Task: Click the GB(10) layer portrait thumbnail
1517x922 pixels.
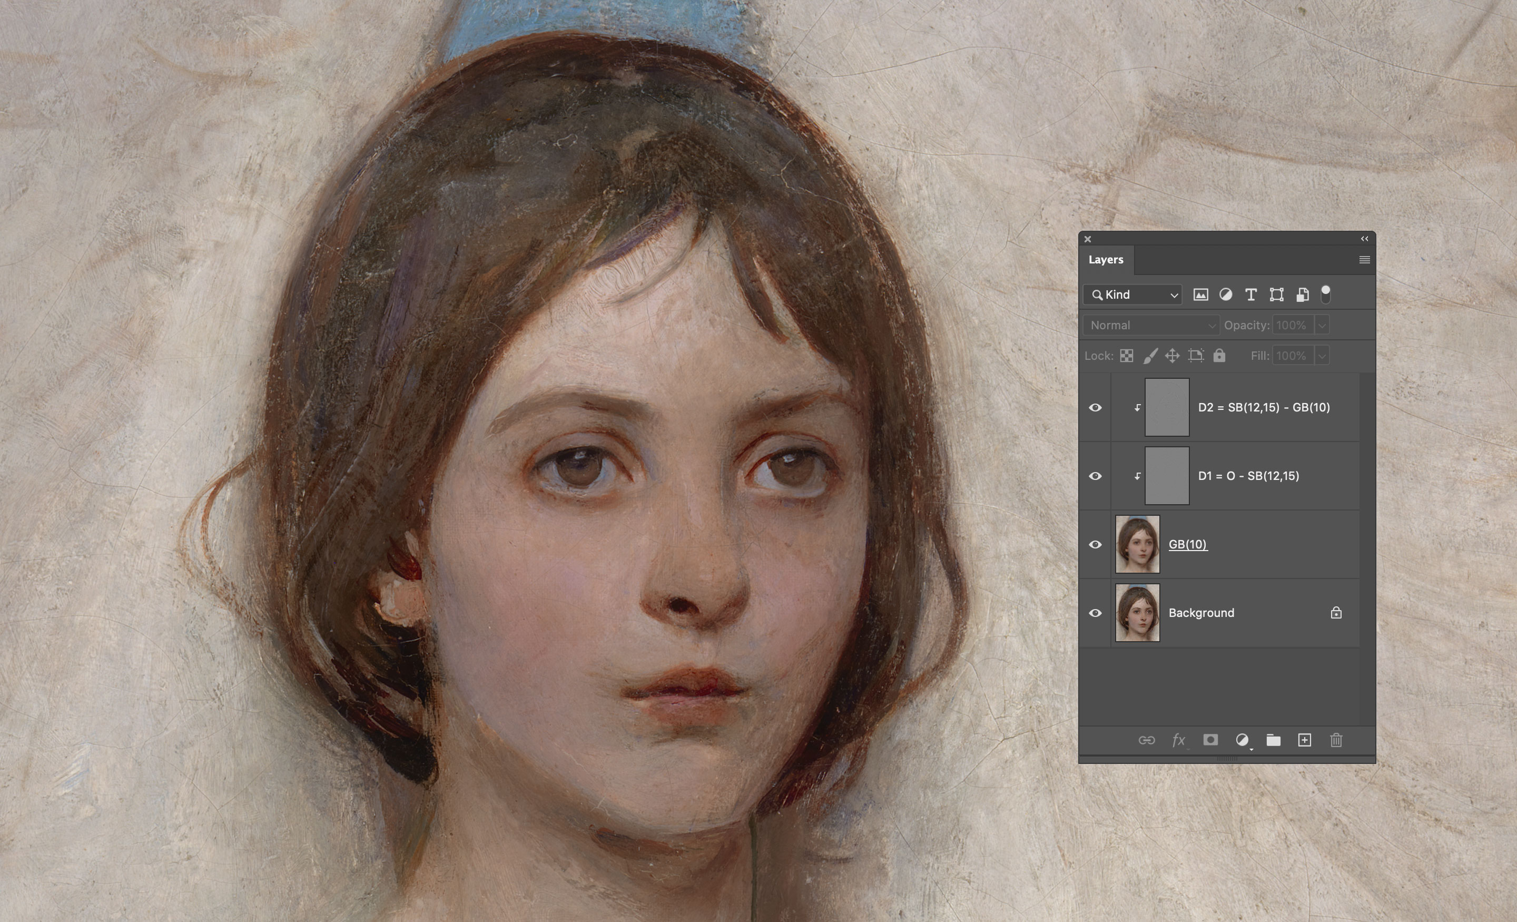Action: tap(1137, 544)
